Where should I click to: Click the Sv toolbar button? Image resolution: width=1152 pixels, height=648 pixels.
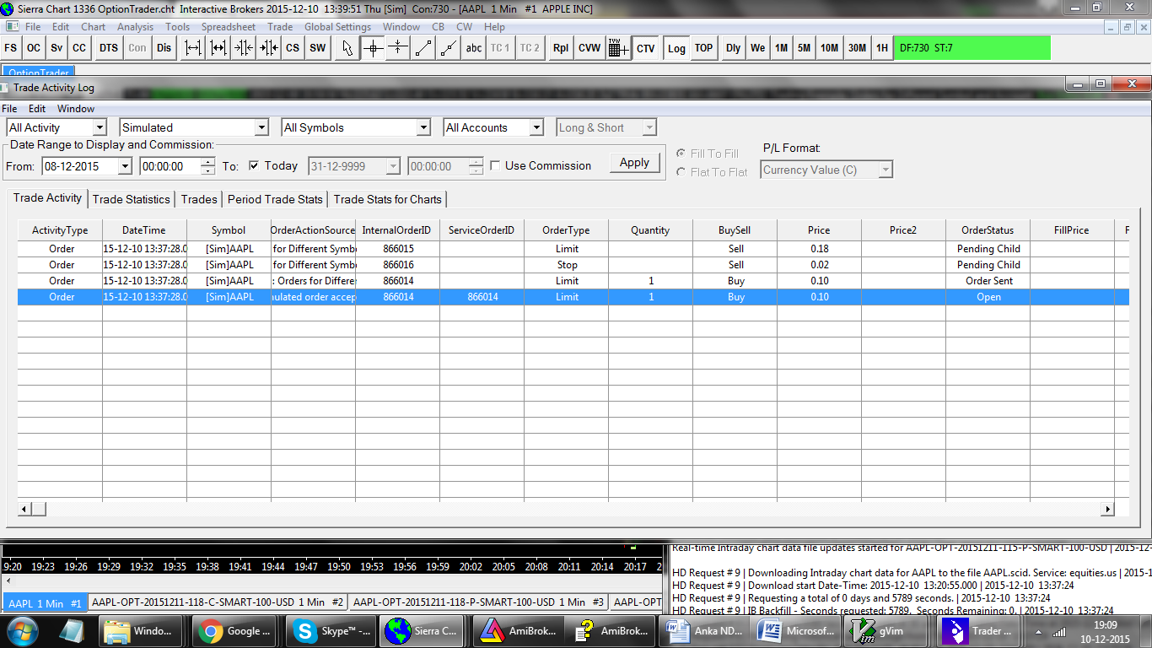coord(57,48)
